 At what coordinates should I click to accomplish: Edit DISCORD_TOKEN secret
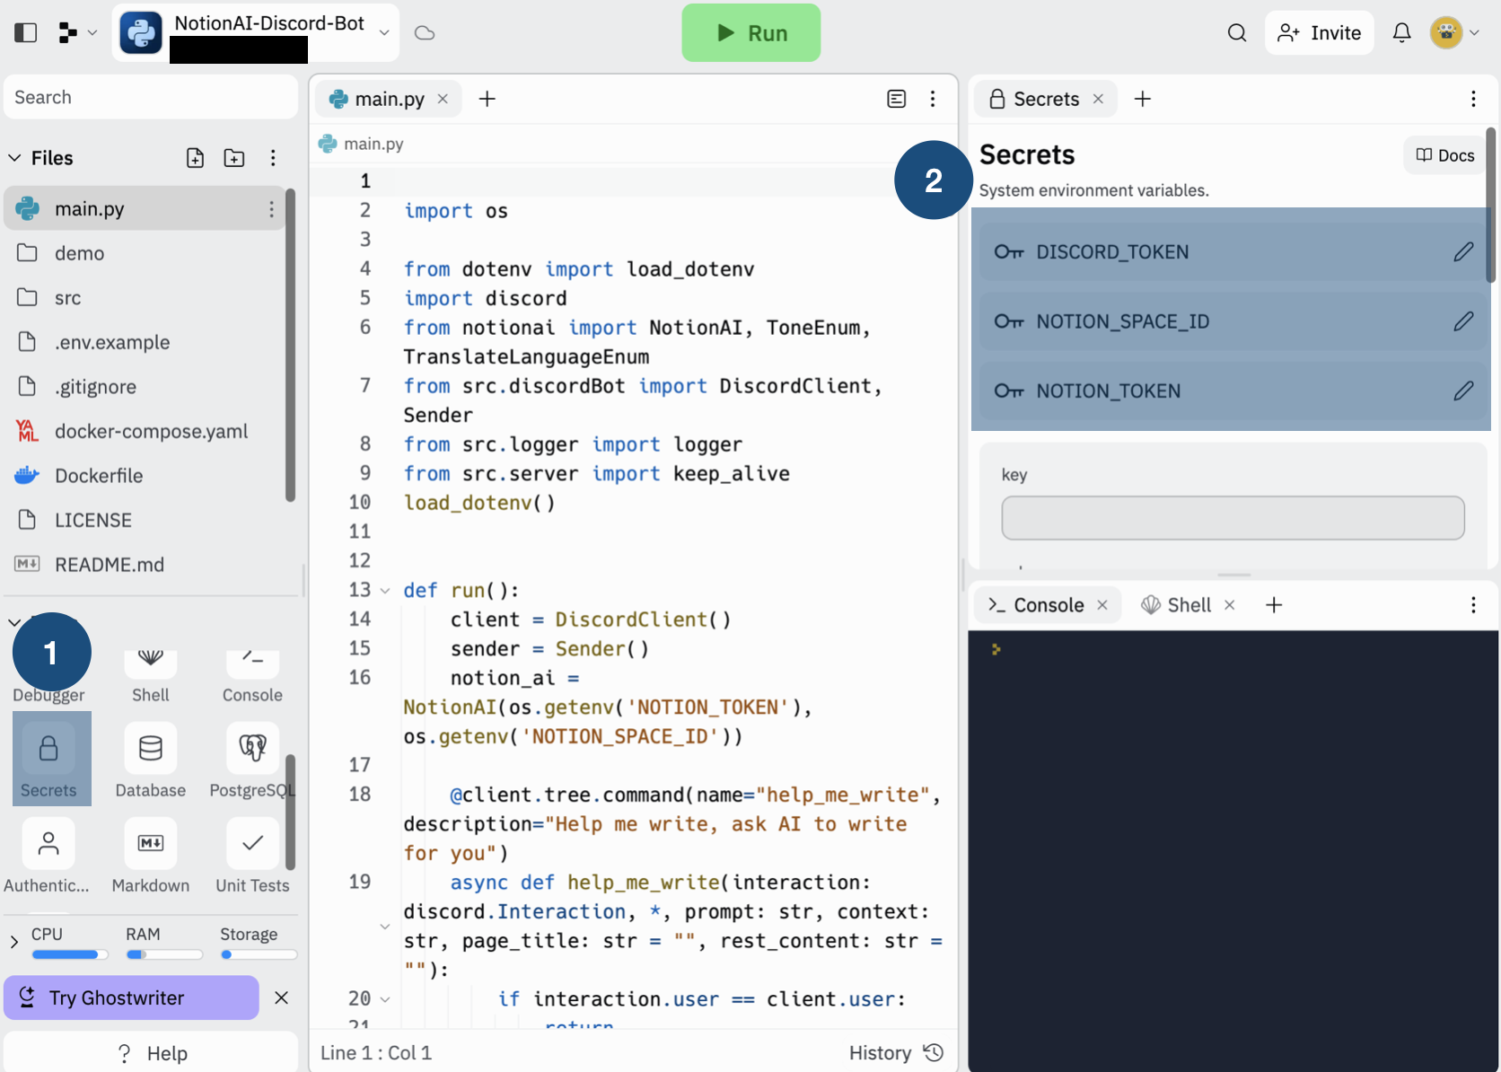point(1463,252)
